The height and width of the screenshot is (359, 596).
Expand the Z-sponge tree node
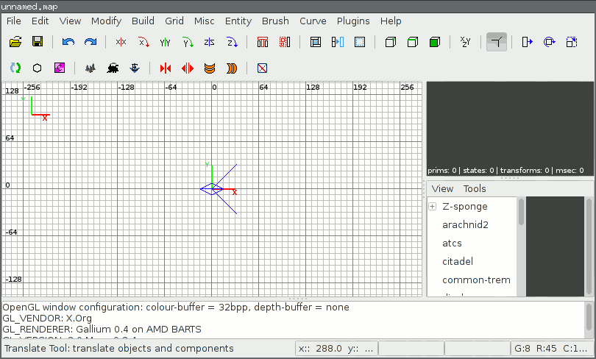[433, 207]
